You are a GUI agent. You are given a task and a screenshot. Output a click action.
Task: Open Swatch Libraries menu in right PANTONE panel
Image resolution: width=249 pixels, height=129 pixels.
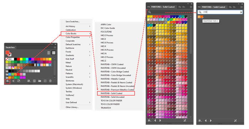pos(200,121)
